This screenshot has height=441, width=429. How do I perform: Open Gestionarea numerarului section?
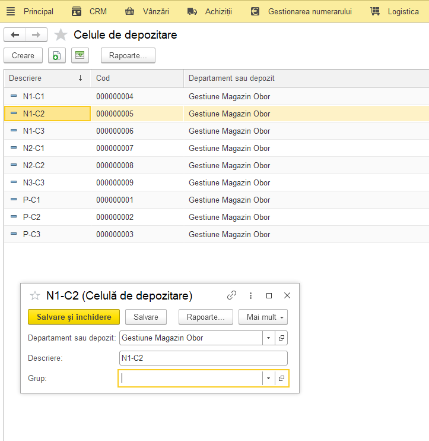tap(310, 11)
